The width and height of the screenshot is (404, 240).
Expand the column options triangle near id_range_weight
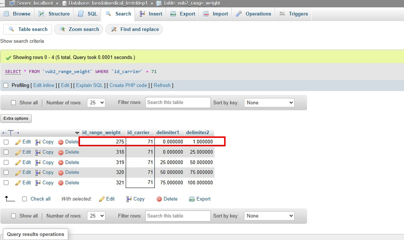coord(77,133)
